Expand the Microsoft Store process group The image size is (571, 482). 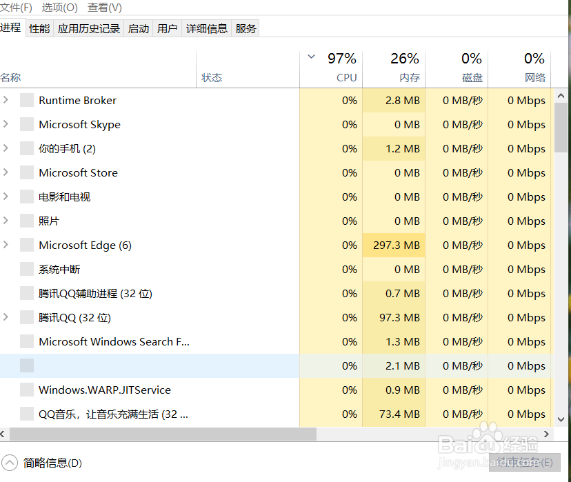point(6,172)
